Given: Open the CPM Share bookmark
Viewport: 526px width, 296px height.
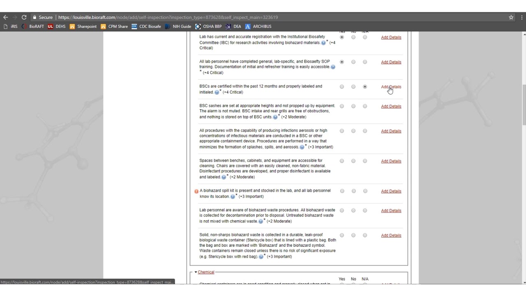Looking at the screenshot, I should tap(114, 26).
